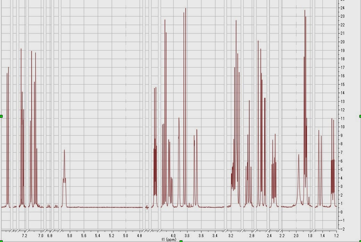Click the '17' label on the intensity axis

pos(343,68)
